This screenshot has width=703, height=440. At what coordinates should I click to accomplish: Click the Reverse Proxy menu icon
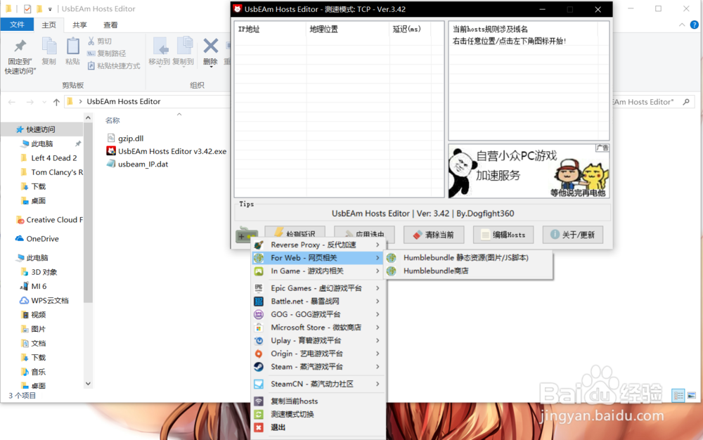coord(259,245)
